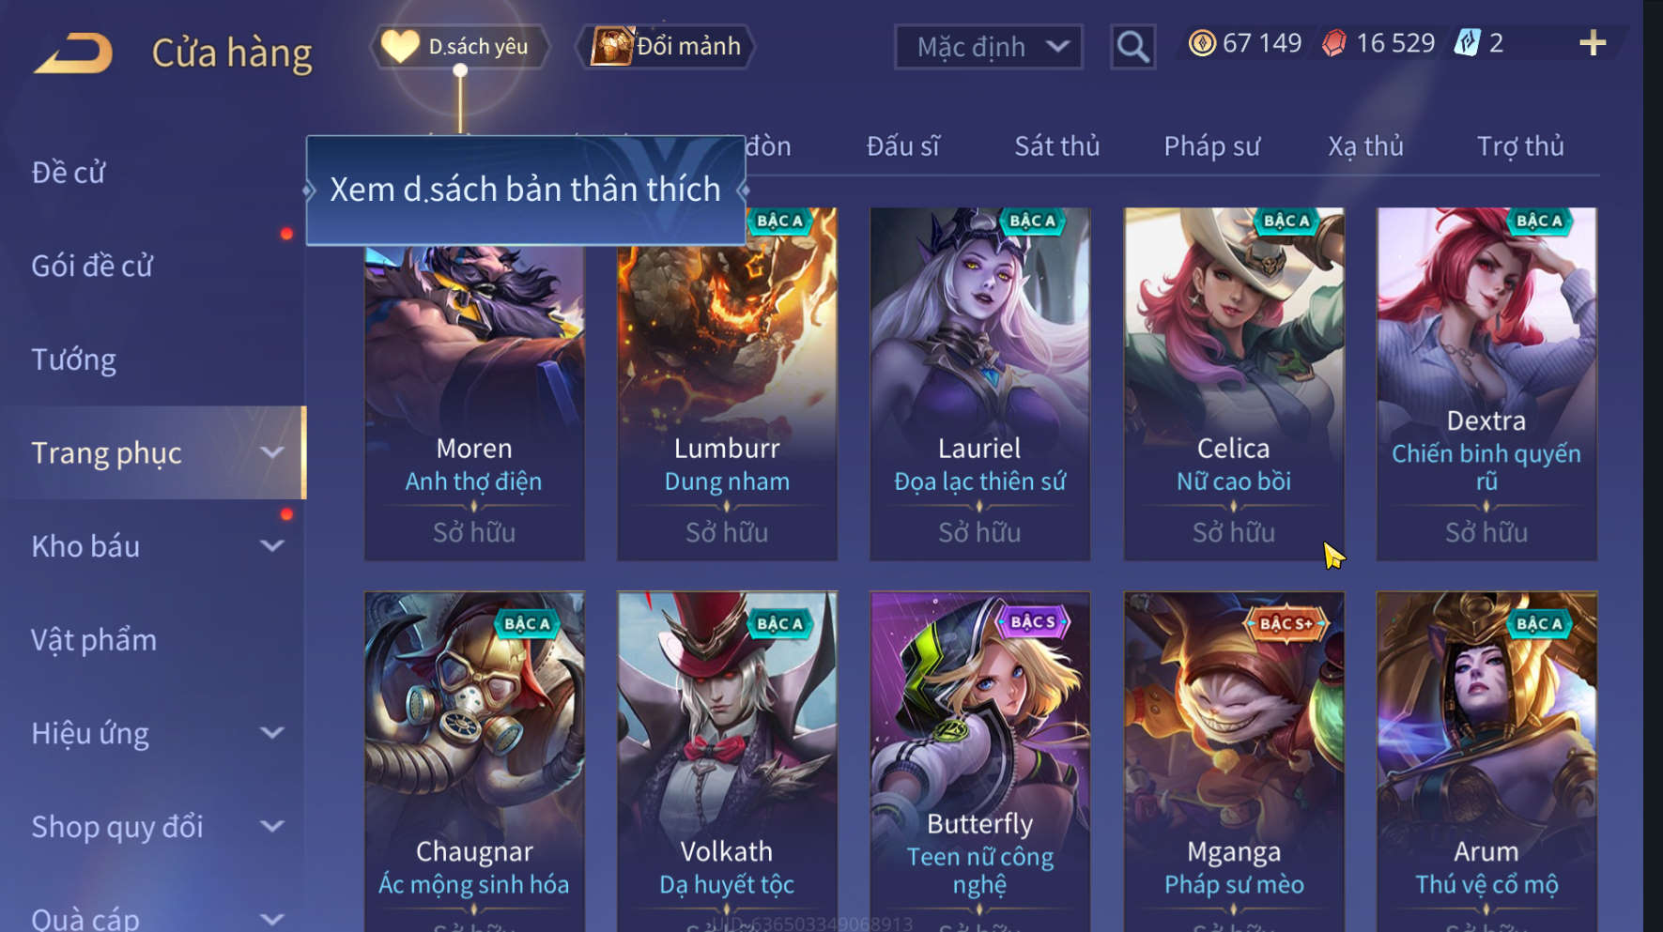Viewport: 1663px width, 932px height.
Task: Click the gold coin currency icon
Action: (1202, 43)
